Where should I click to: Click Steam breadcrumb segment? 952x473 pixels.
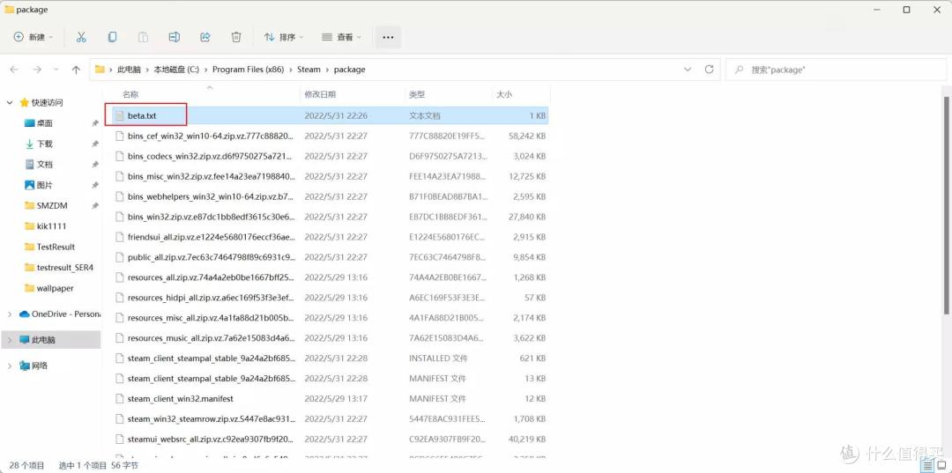pyautogui.click(x=309, y=70)
